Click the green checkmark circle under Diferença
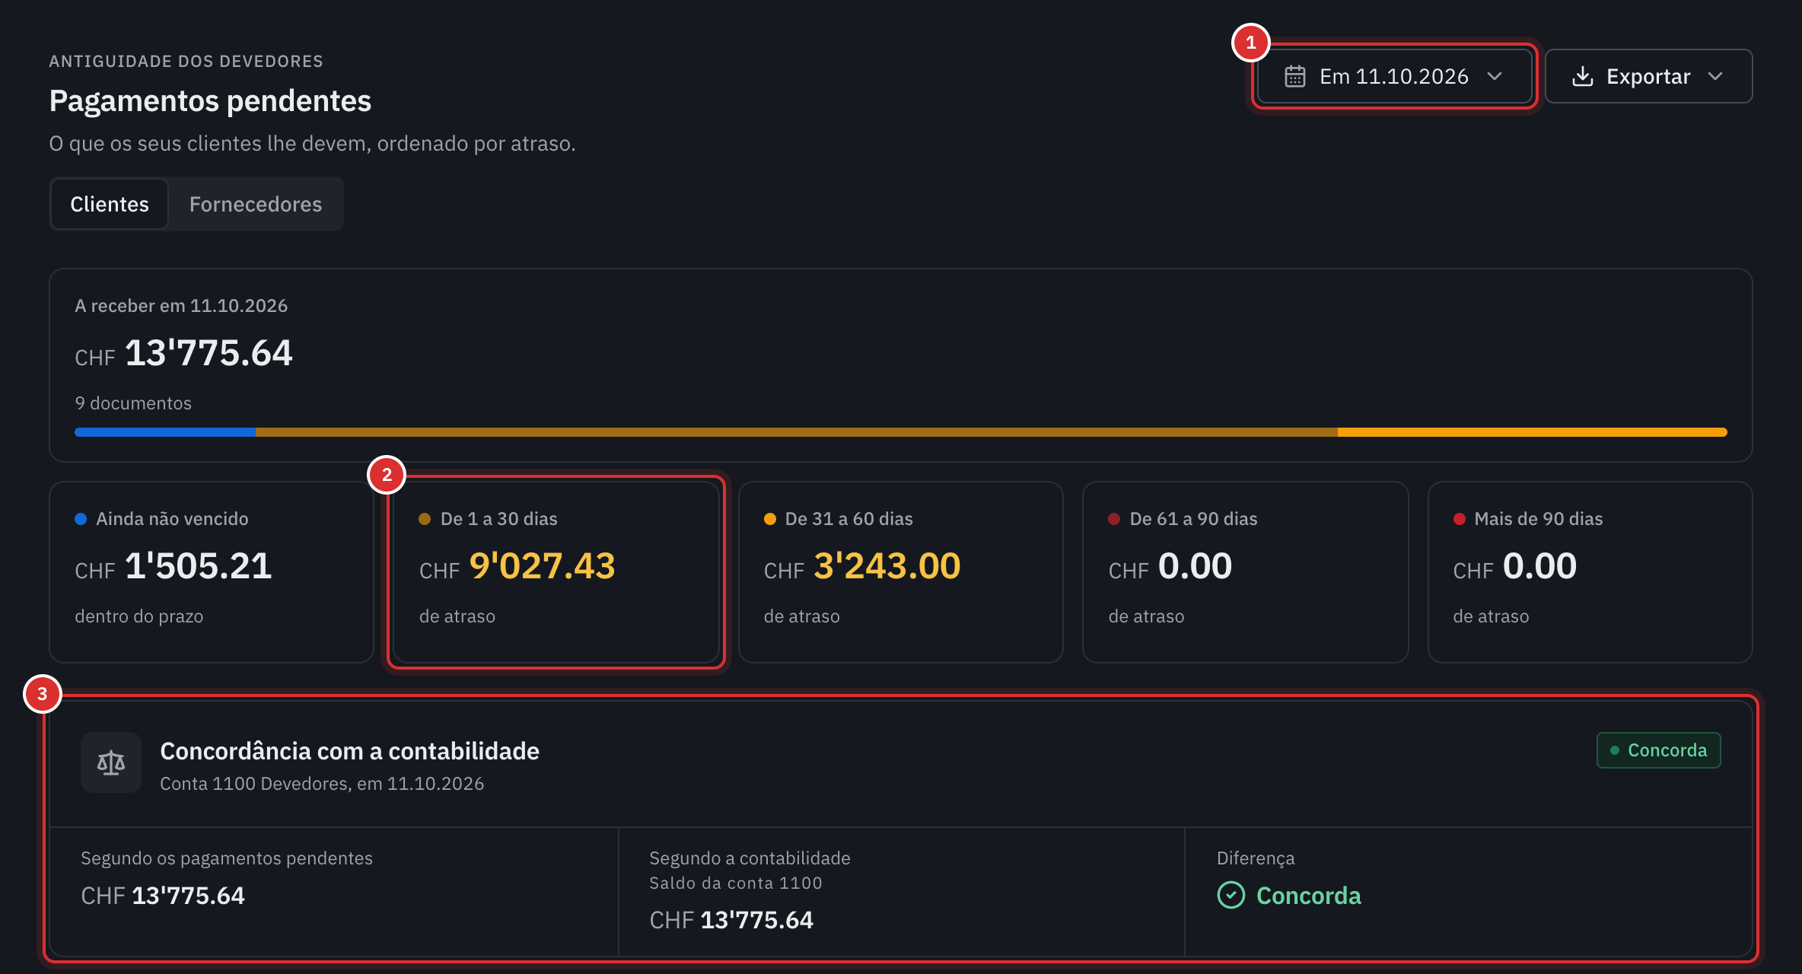Viewport: 1802px width, 974px height. pyautogui.click(x=1231, y=895)
